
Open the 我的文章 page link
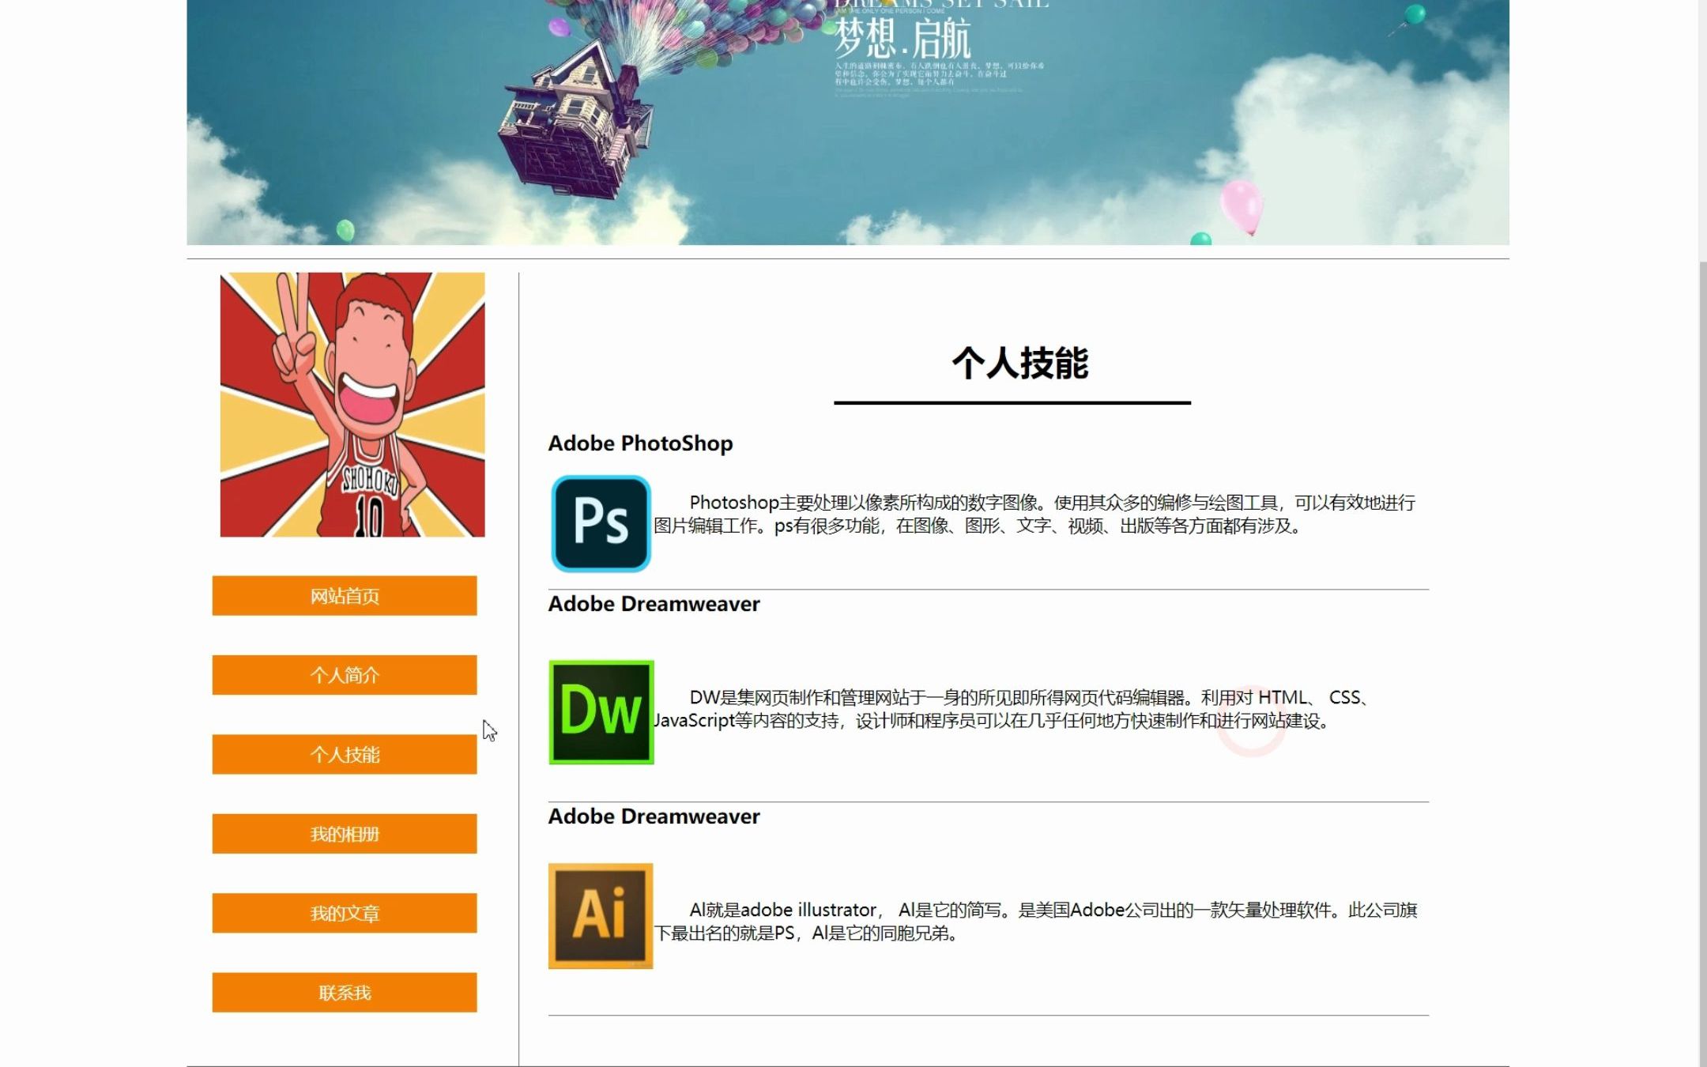point(344,913)
